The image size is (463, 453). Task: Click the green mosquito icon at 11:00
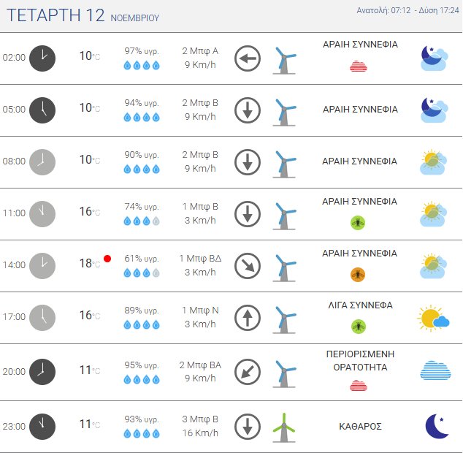[358, 222]
